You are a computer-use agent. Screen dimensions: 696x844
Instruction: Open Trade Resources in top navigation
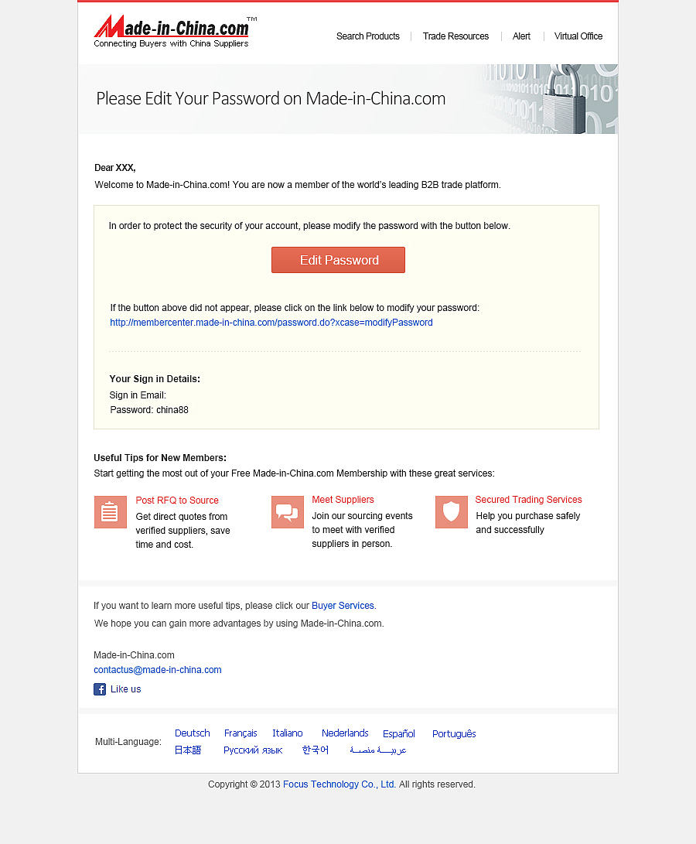[455, 36]
